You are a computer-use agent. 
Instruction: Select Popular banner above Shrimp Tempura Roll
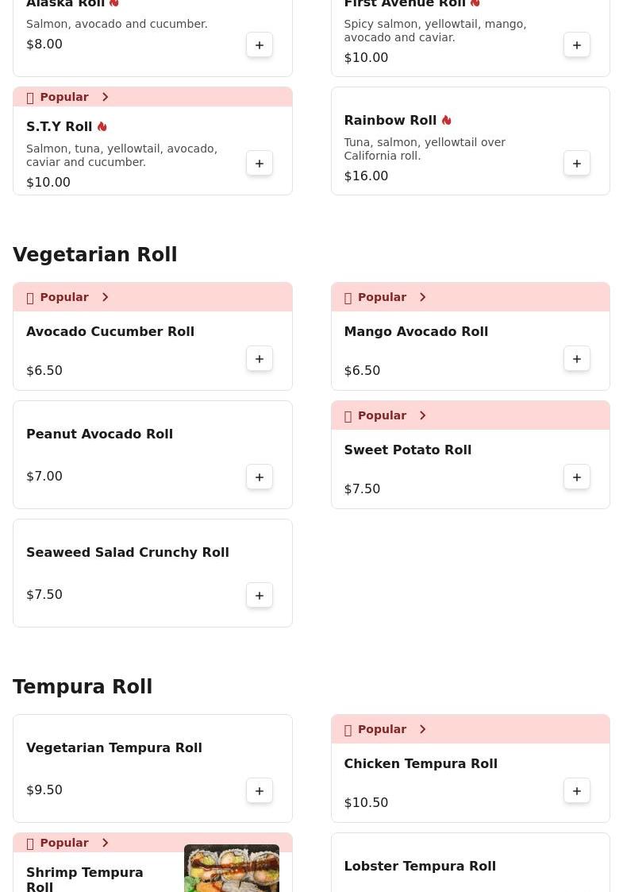[x=64, y=843]
